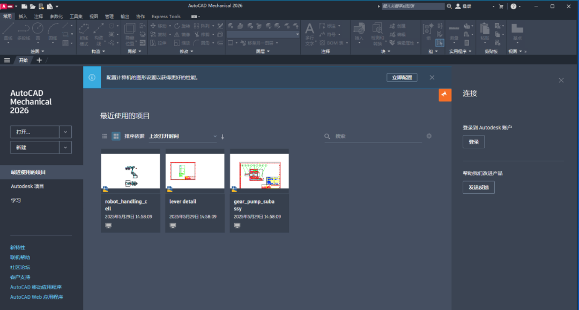Toggle sort direction arrow next to sort dropdown
The height and width of the screenshot is (310, 579).
[x=222, y=137]
